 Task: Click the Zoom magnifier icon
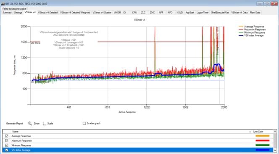(x=30, y=123)
